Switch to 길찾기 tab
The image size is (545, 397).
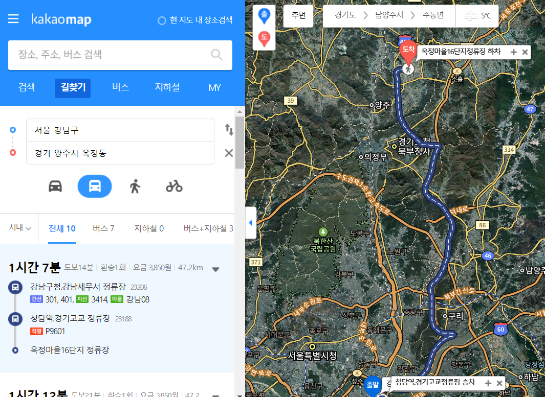click(x=73, y=87)
